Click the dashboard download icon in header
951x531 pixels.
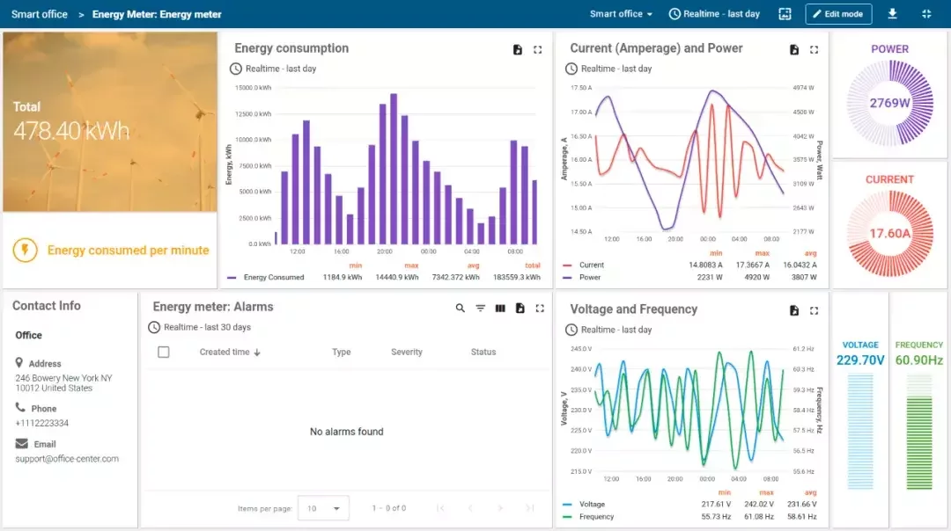coord(893,14)
